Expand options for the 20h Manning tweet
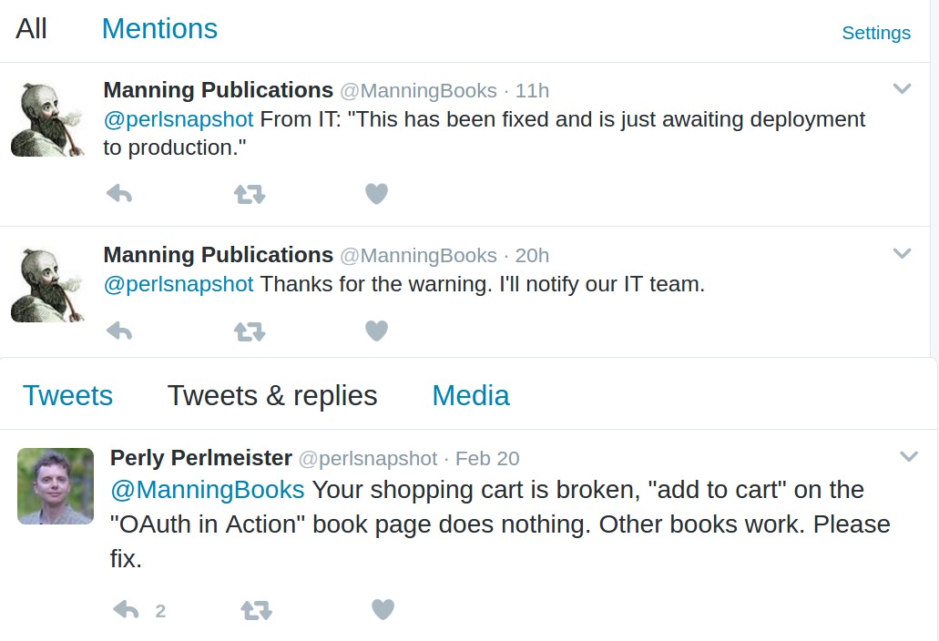 pos(902,253)
